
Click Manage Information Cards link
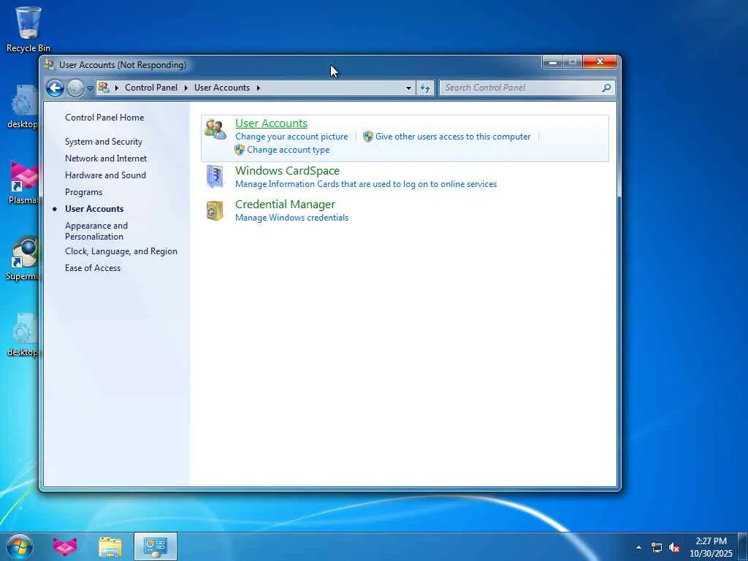[366, 184]
